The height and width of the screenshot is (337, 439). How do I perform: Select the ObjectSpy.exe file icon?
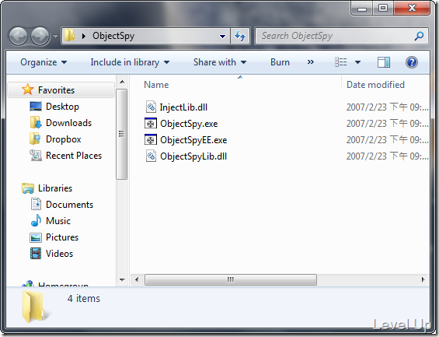(x=150, y=124)
